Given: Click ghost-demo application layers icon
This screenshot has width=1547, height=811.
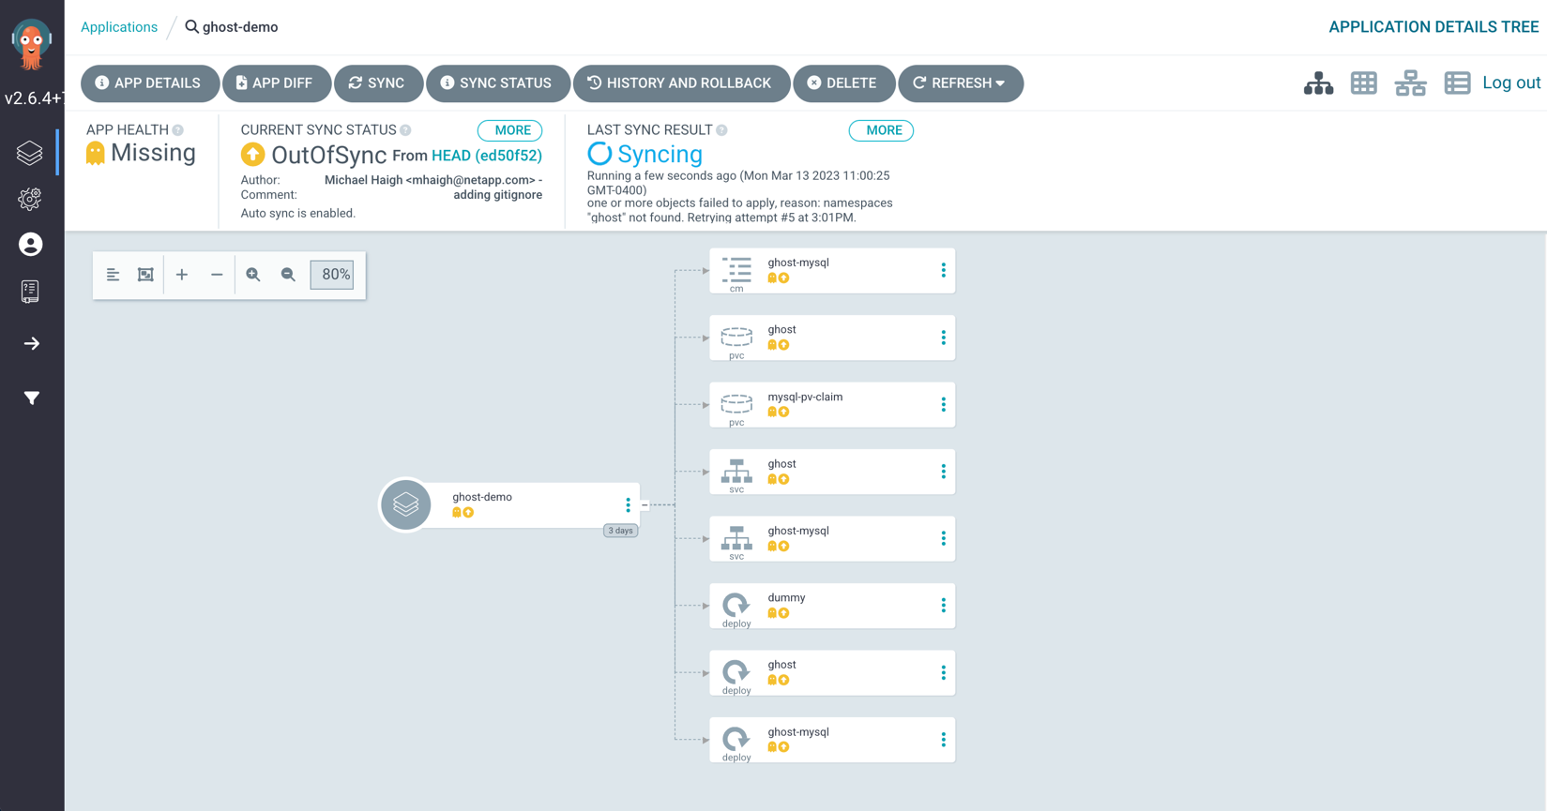Looking at the screenshot, I should (x=406, y=504).
